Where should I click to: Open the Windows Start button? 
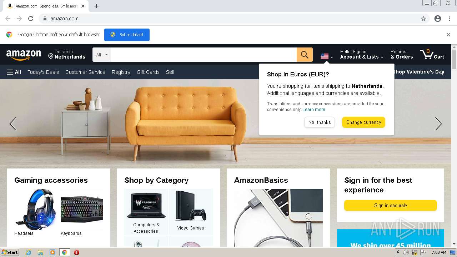(x=10, y=252)
